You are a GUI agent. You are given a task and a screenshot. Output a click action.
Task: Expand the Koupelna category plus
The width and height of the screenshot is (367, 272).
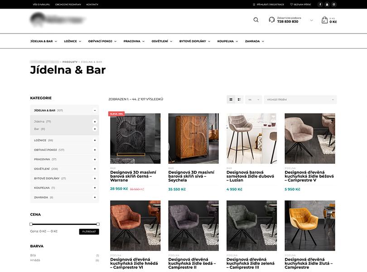click(x=95, y=188)
